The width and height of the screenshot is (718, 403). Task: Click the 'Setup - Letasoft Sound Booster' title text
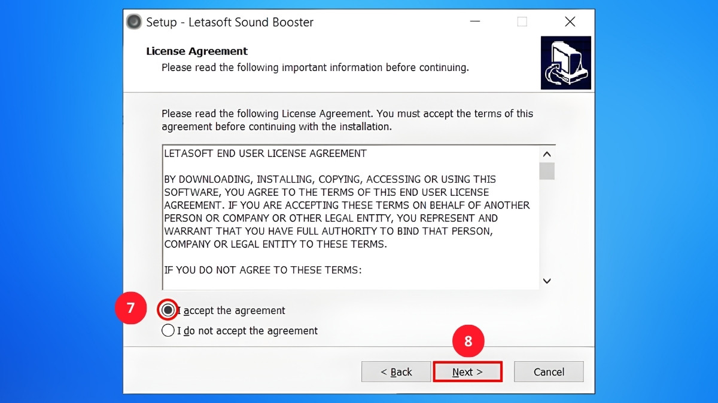229,21
